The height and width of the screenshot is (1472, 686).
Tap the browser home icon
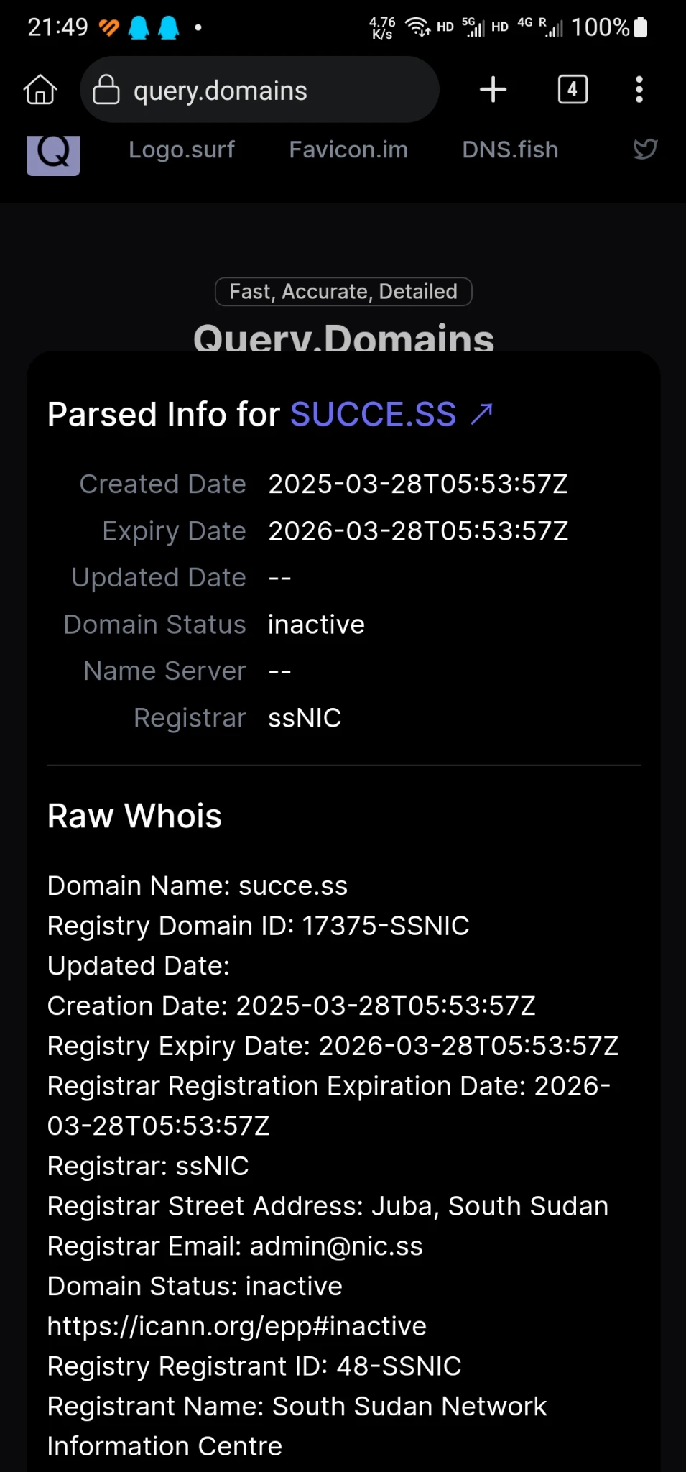point(40,91)
